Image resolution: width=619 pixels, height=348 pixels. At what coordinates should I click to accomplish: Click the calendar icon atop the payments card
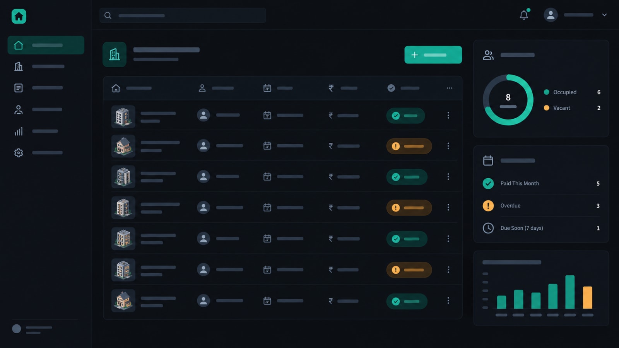pos(488,160)
